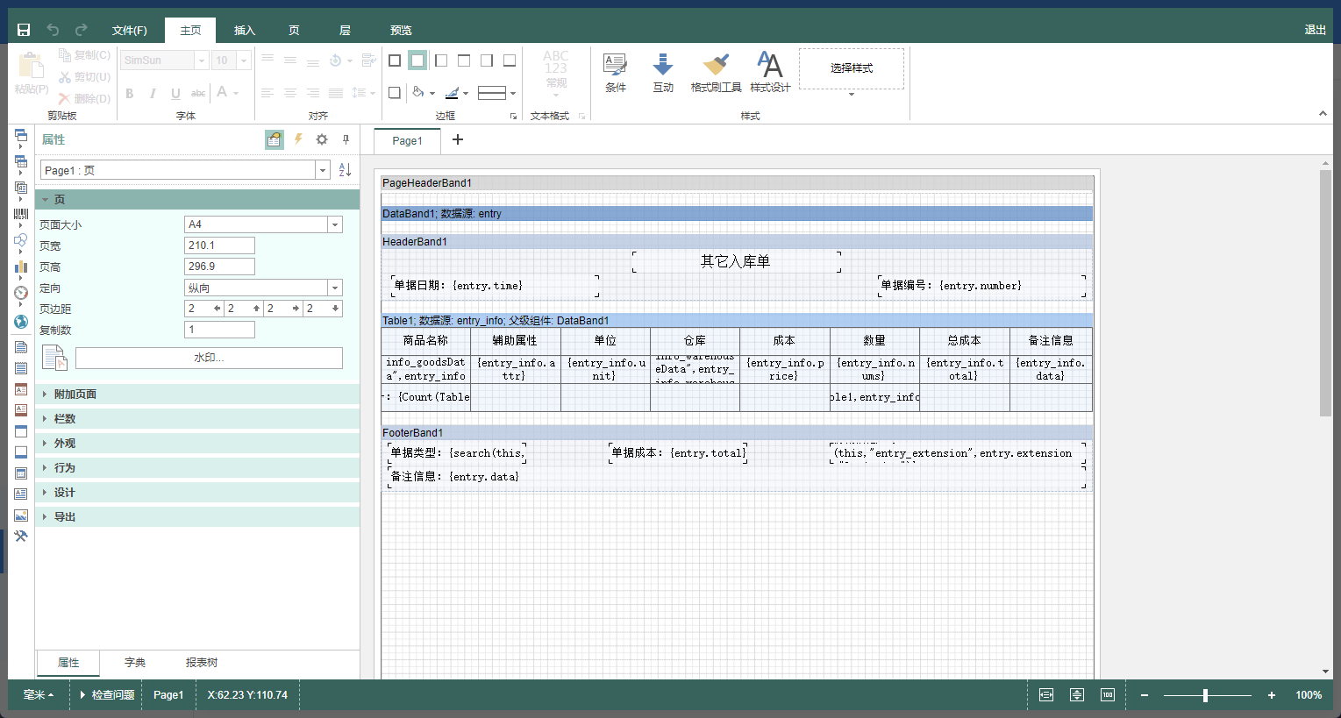Open the 样式设计 style designer
Screen dimensions: 1341x718
770,73
